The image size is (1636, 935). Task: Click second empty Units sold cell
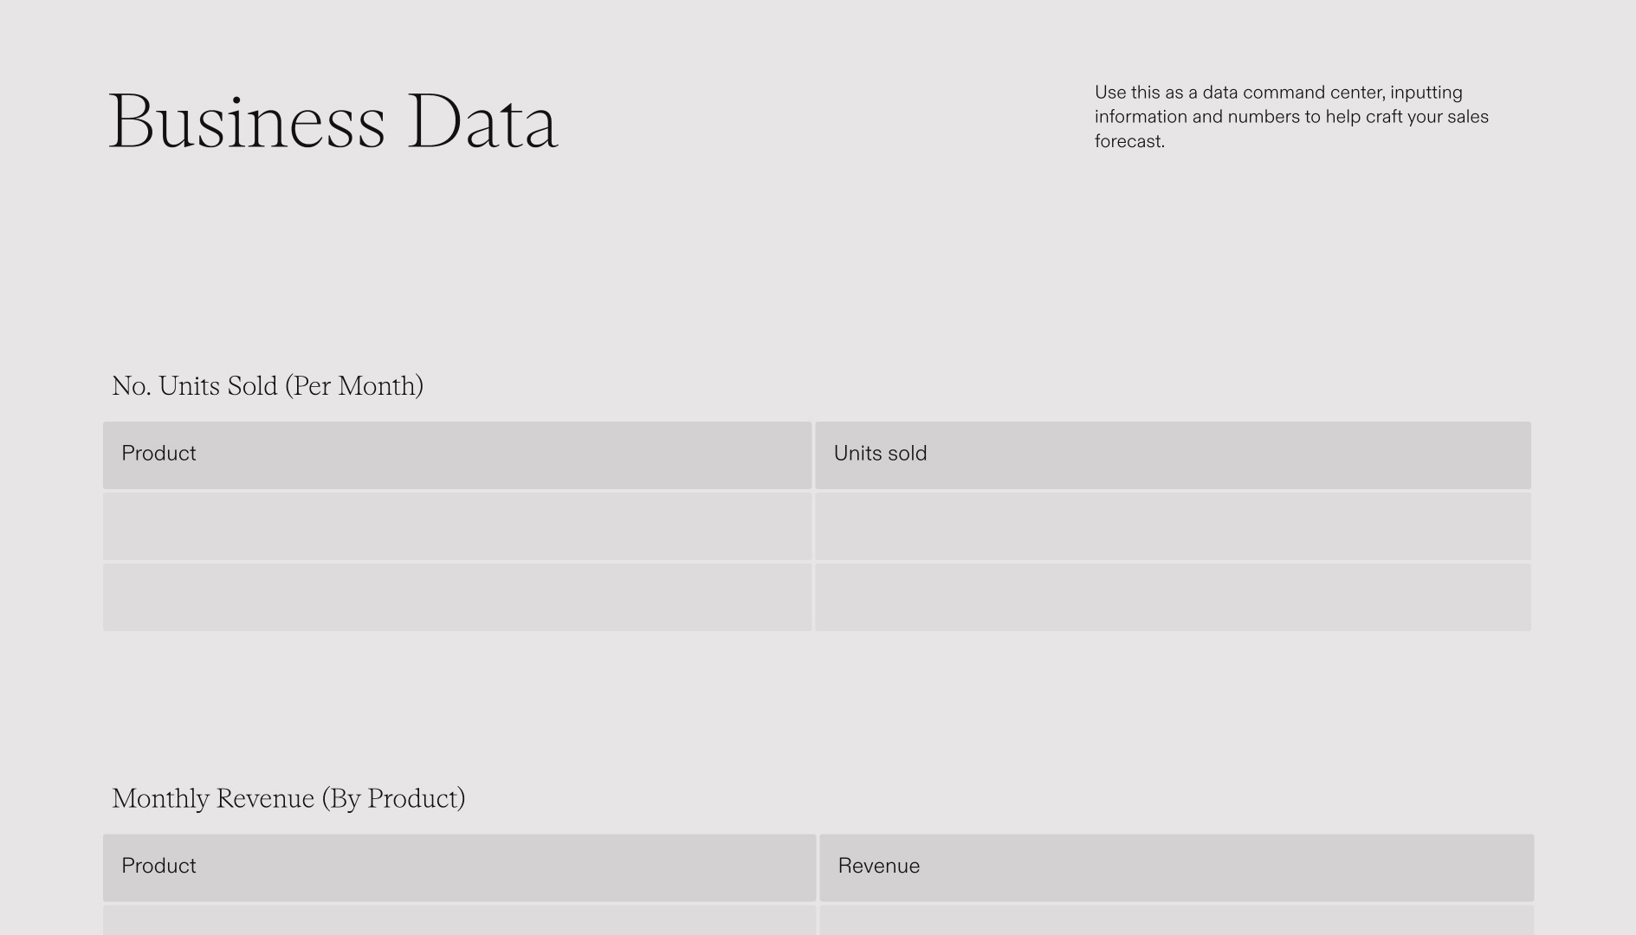pos(1173,597)
